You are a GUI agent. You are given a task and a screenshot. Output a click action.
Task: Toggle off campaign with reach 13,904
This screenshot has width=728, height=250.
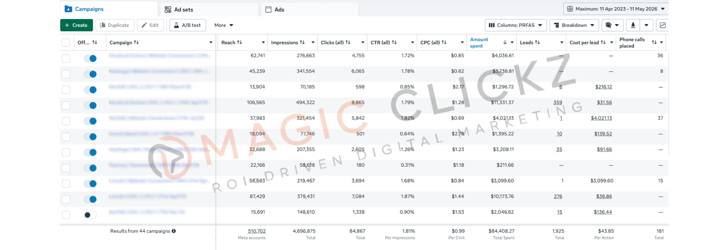(90, 90)
